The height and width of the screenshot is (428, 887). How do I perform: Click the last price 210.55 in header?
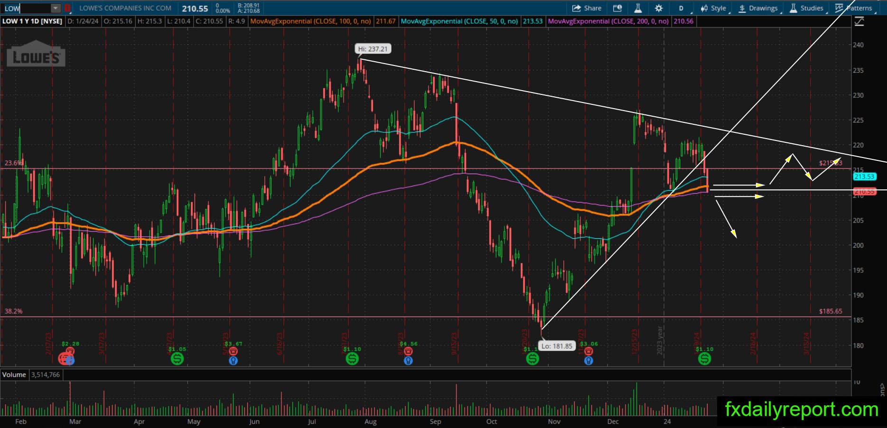pyautogui.click(x=195, y=9)
